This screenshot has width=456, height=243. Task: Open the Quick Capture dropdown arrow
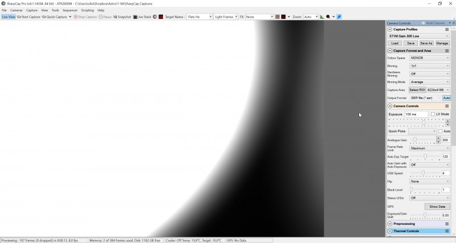click(x=70, y=17)
